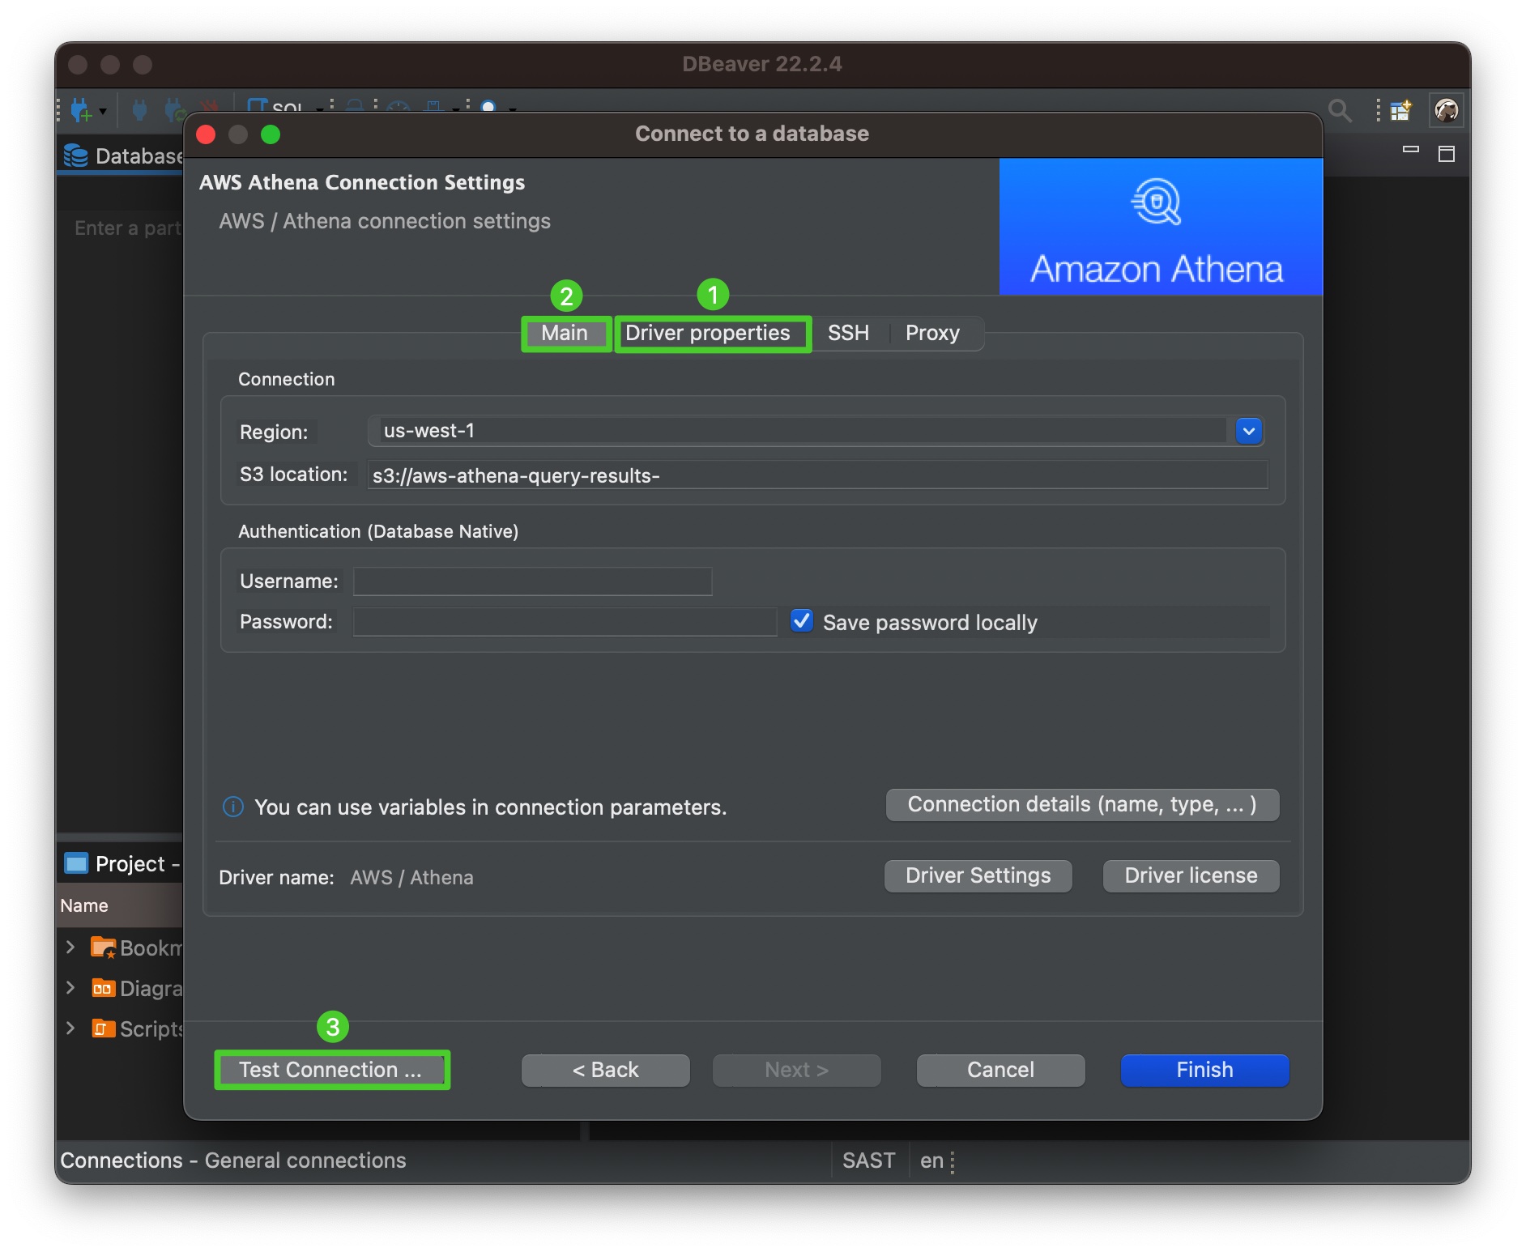Click the SQL editor icon in DBeaver toolbar

[x=275, y=106]
